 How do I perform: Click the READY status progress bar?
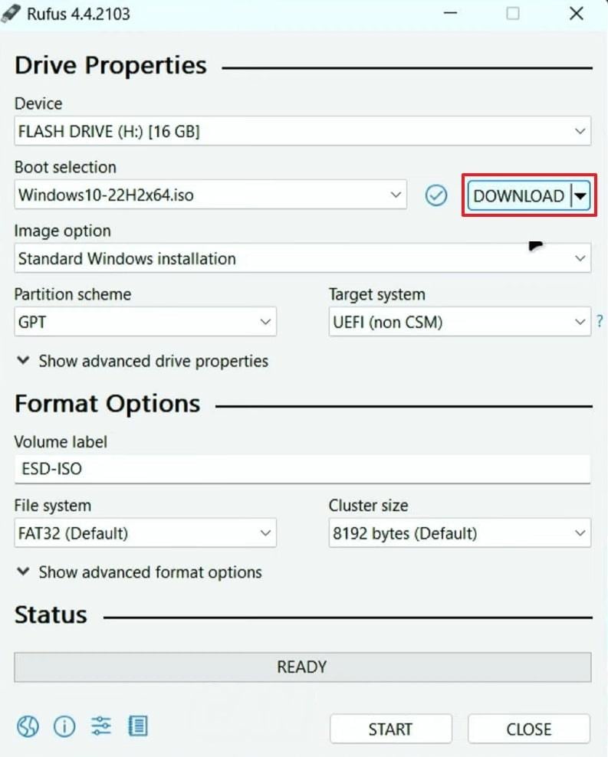pyautogui.click(x=302, y=667)
